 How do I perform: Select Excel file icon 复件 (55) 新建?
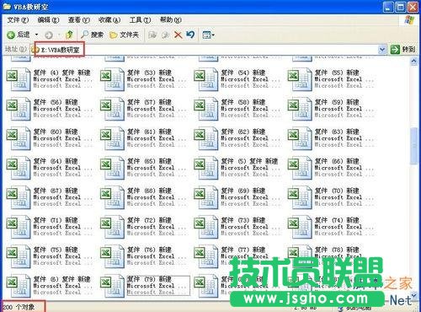pos(300,79)
